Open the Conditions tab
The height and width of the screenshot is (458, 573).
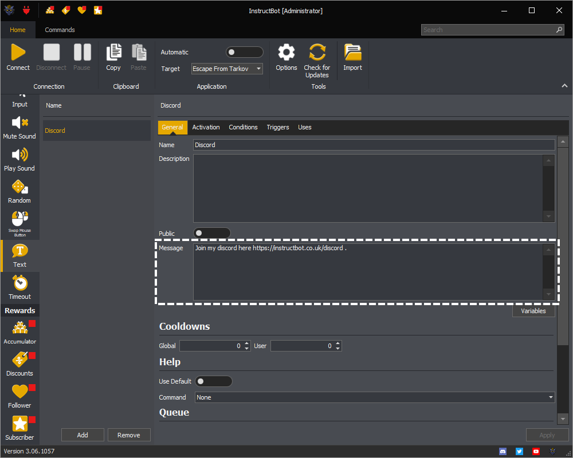pos(244,128)
